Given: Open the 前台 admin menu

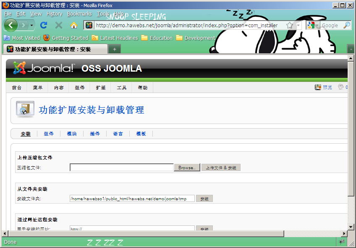Looking at the screenshot, I should [x=16, y=88].
